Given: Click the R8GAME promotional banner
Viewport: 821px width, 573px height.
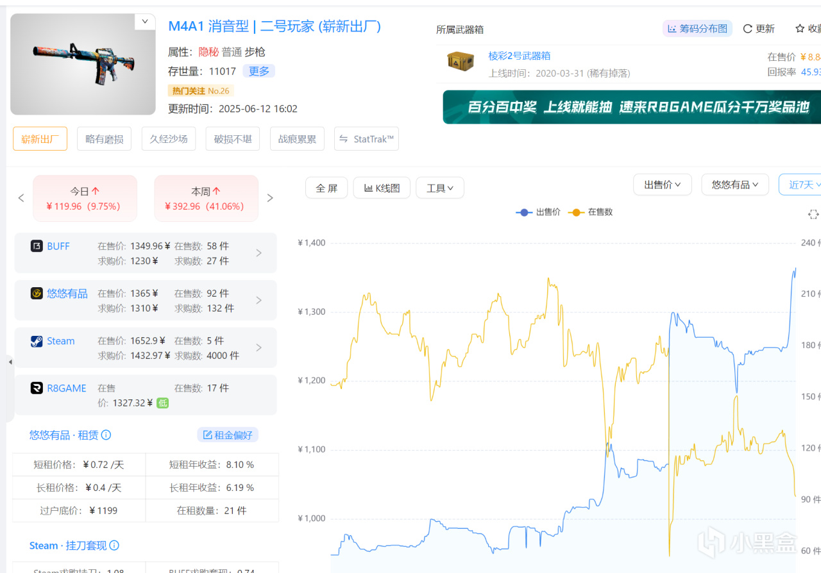Looking at the screenshot, I should (632, 107).
